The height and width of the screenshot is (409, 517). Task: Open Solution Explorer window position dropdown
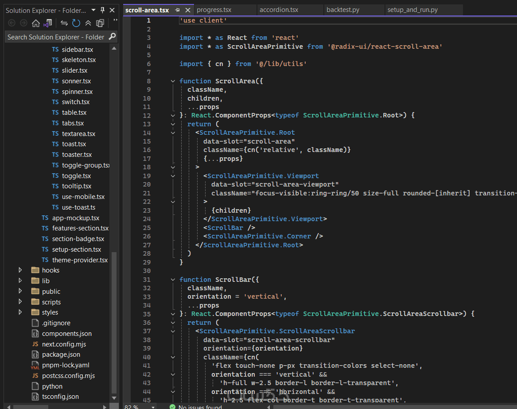pos(93,10)
